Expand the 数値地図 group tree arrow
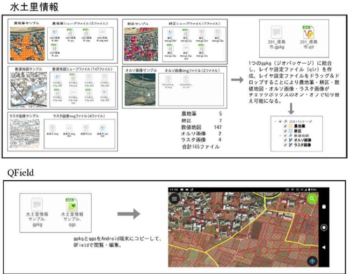The image size is (351, 274). 280,135
